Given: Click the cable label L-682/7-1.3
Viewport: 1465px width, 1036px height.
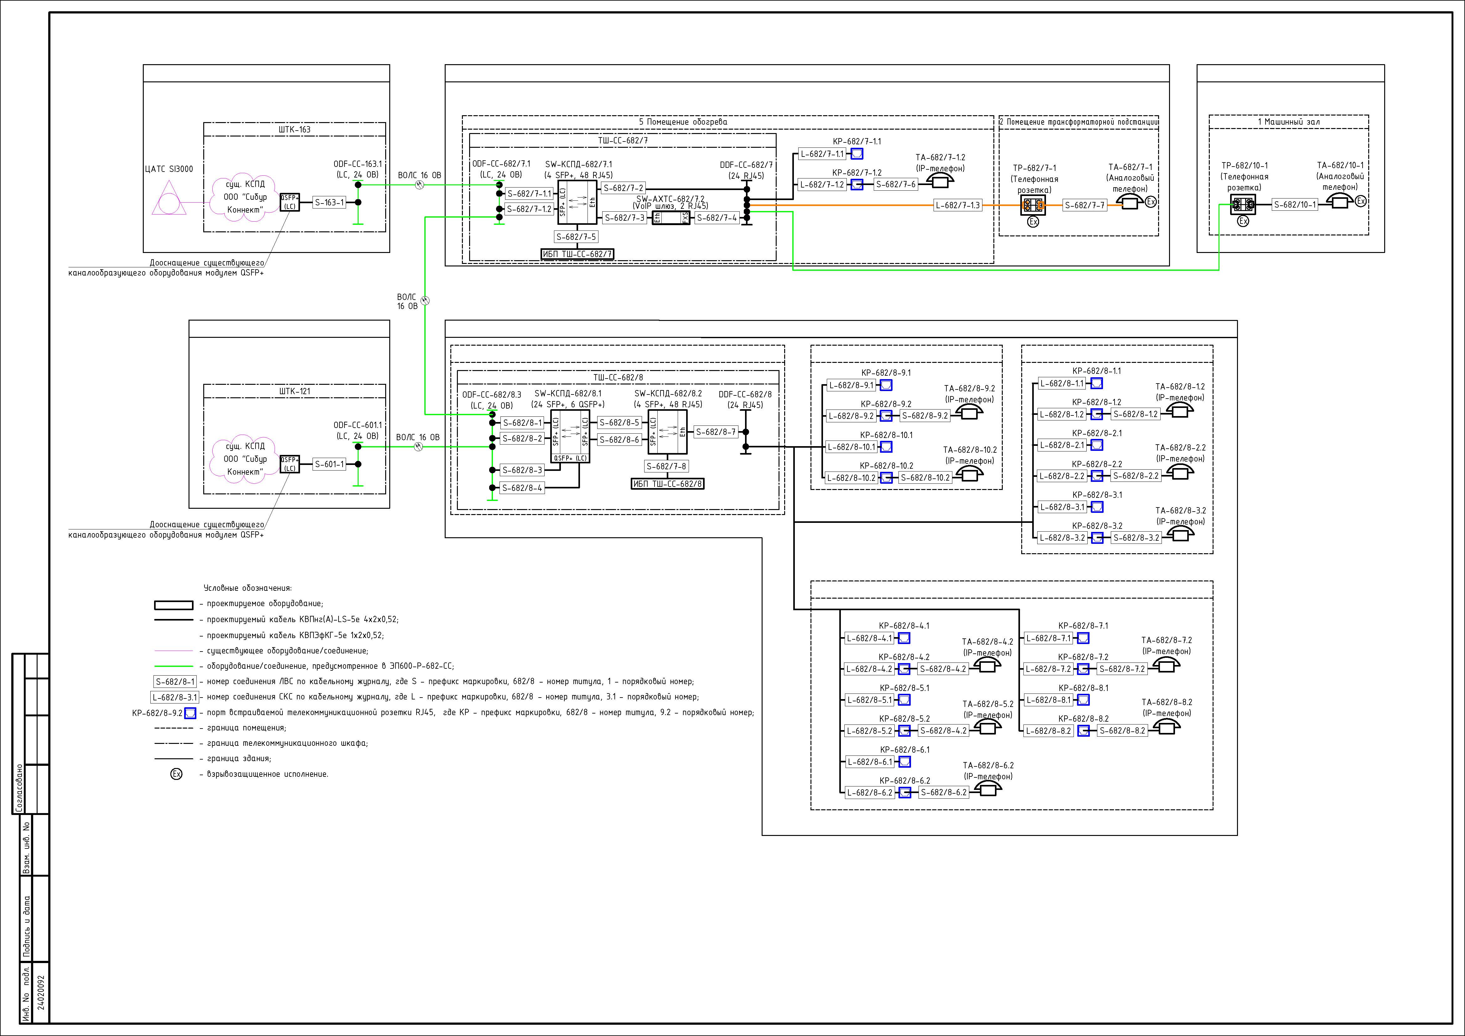Looking at the screenshot, I should tap(957, 205).
